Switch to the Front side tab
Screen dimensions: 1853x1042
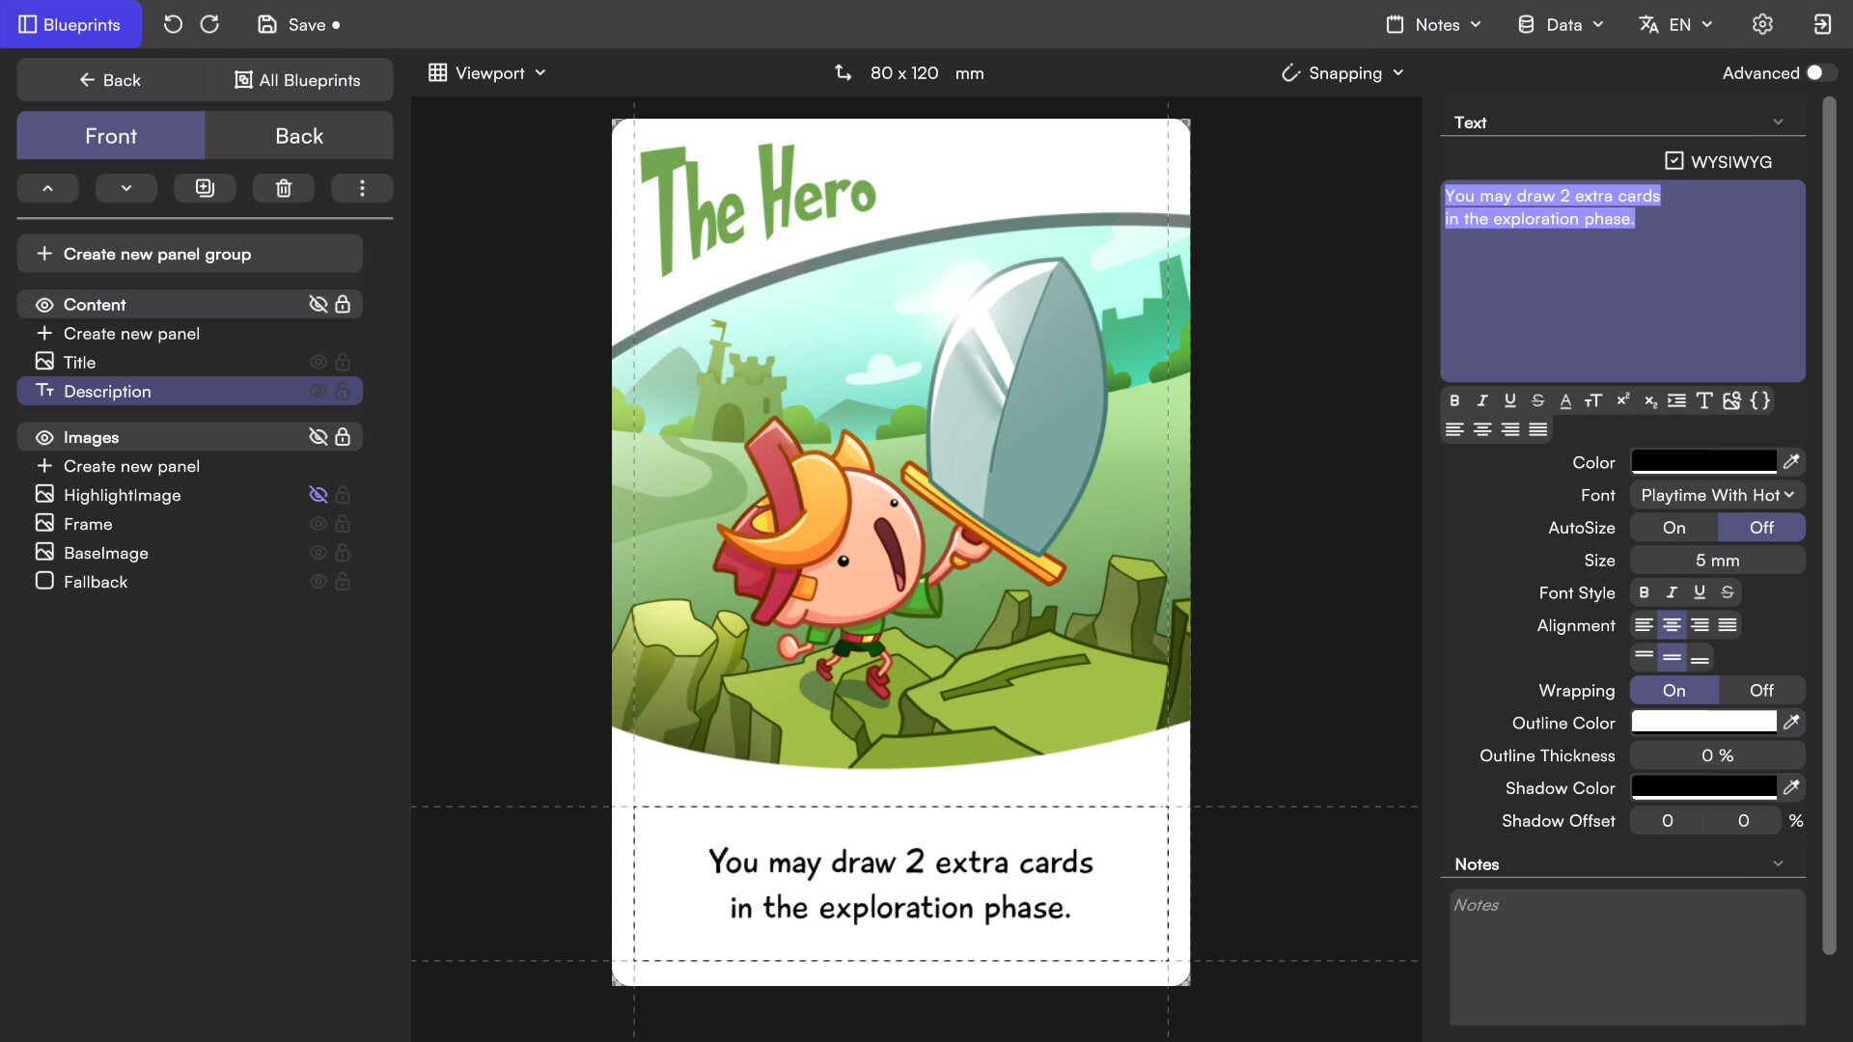click(x=111, y=136)
